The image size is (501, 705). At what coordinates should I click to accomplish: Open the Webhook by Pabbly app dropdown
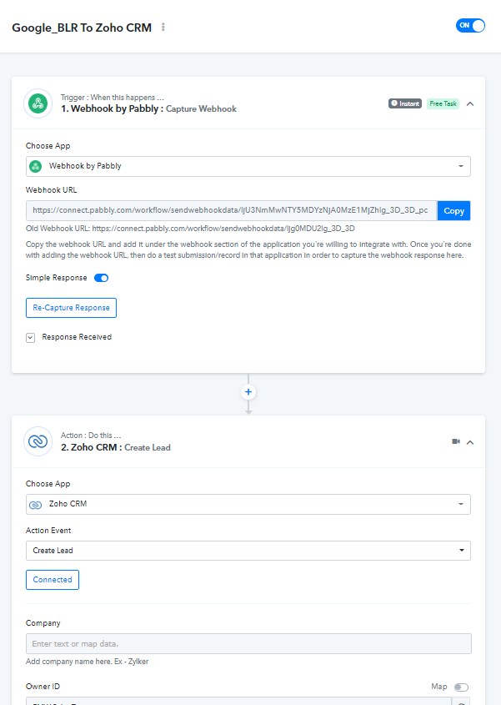(248, 166)
